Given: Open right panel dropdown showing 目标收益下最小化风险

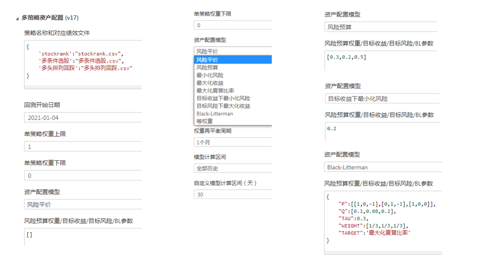Looking at the screenshot, I should coord(382,98).
